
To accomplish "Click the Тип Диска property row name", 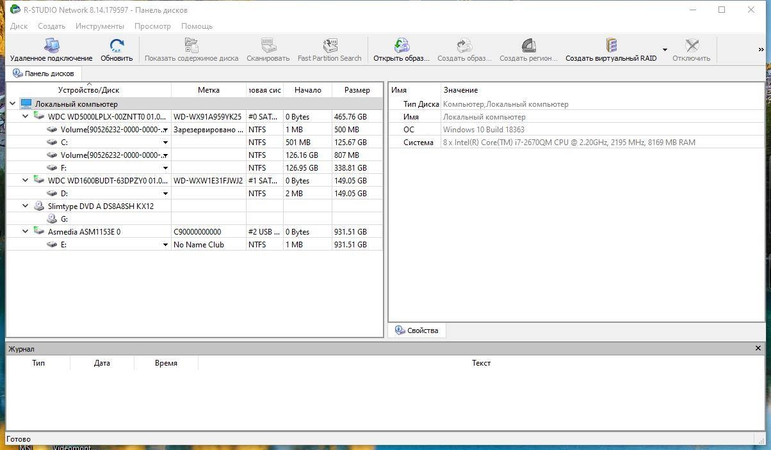I will click(x=421, y=104).
